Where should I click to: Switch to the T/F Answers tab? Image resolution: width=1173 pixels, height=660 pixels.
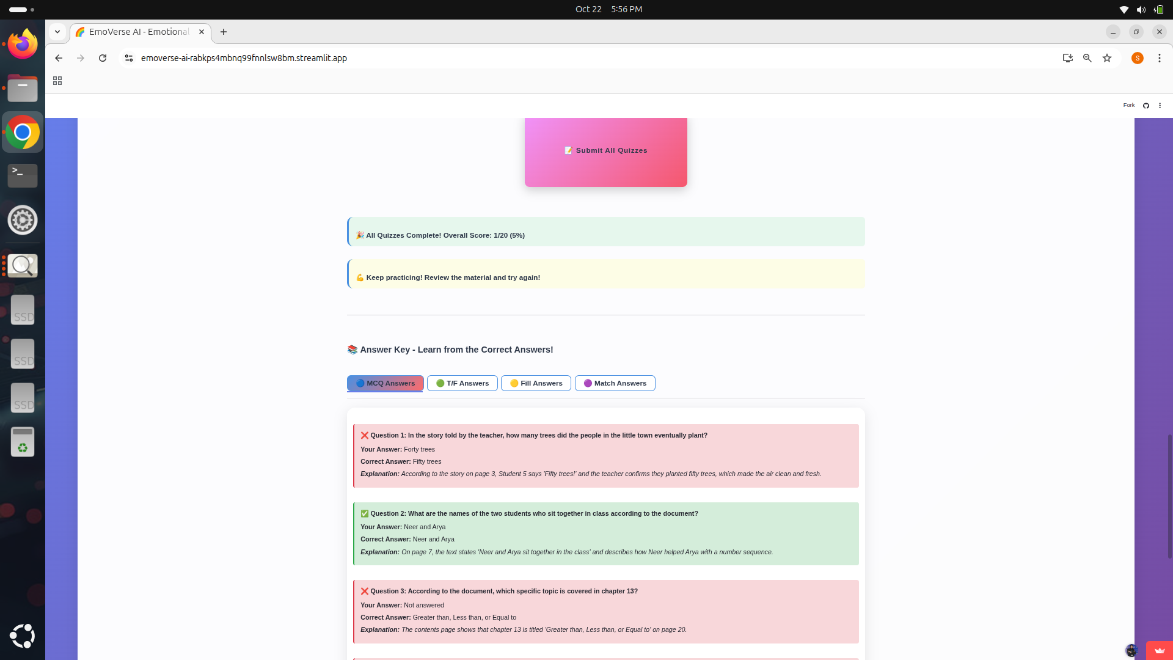pyautogui.click(x=462, y=383)
